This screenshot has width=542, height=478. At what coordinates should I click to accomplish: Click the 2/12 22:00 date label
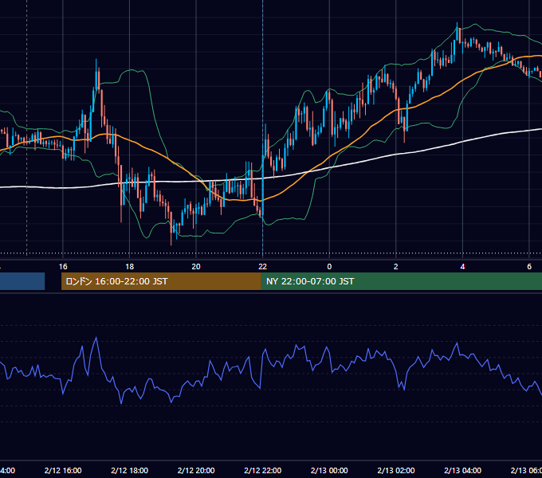click(263, 470)
